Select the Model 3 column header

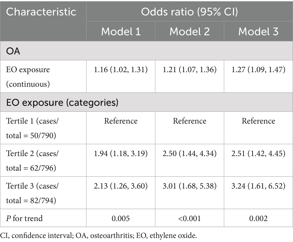[x=258, y=32]
